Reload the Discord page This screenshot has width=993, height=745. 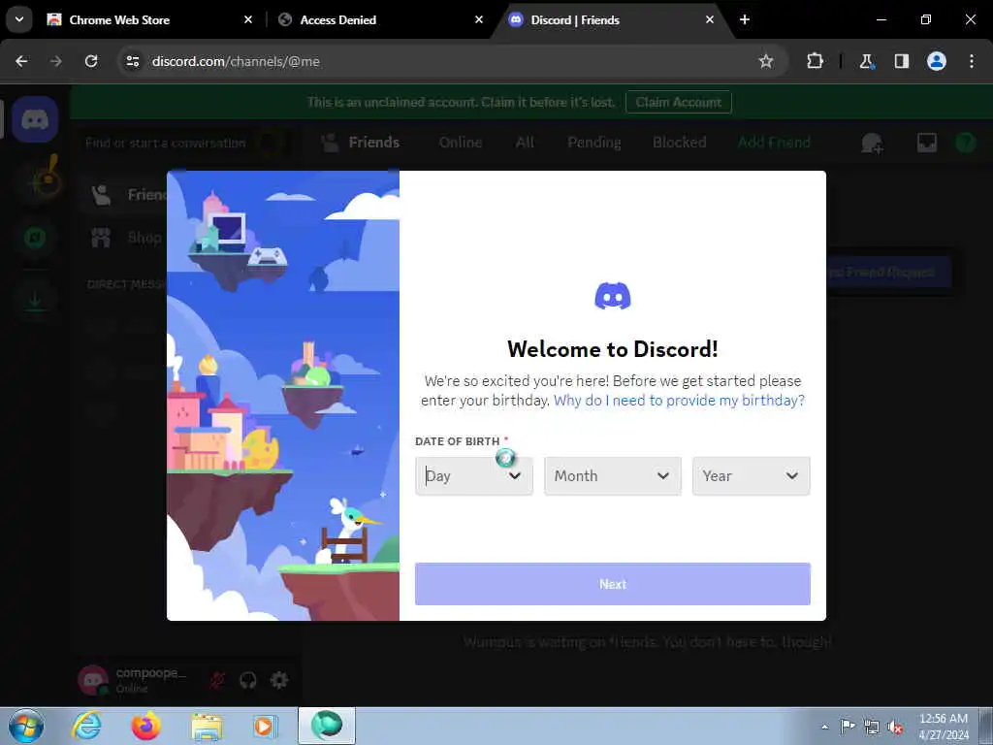[91, 61]
